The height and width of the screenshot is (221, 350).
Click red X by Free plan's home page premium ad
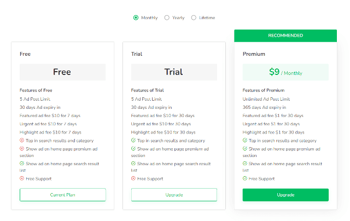point(22,148)
